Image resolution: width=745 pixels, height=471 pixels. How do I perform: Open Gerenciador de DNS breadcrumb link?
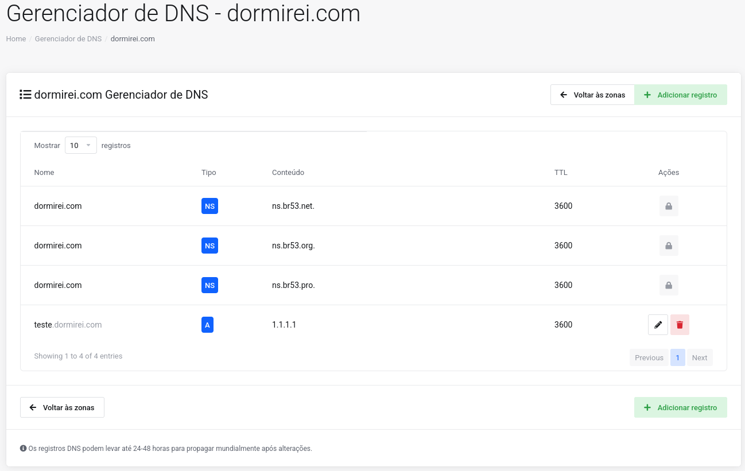[x=68, y=39]
